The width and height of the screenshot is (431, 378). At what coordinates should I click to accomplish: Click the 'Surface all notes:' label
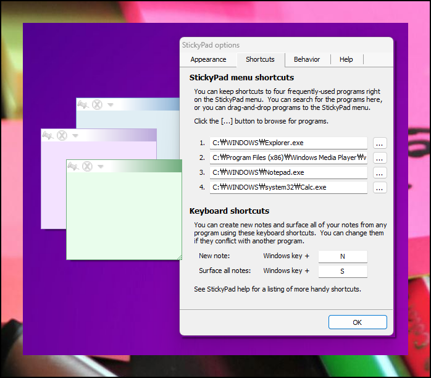(x=225, y=271)
